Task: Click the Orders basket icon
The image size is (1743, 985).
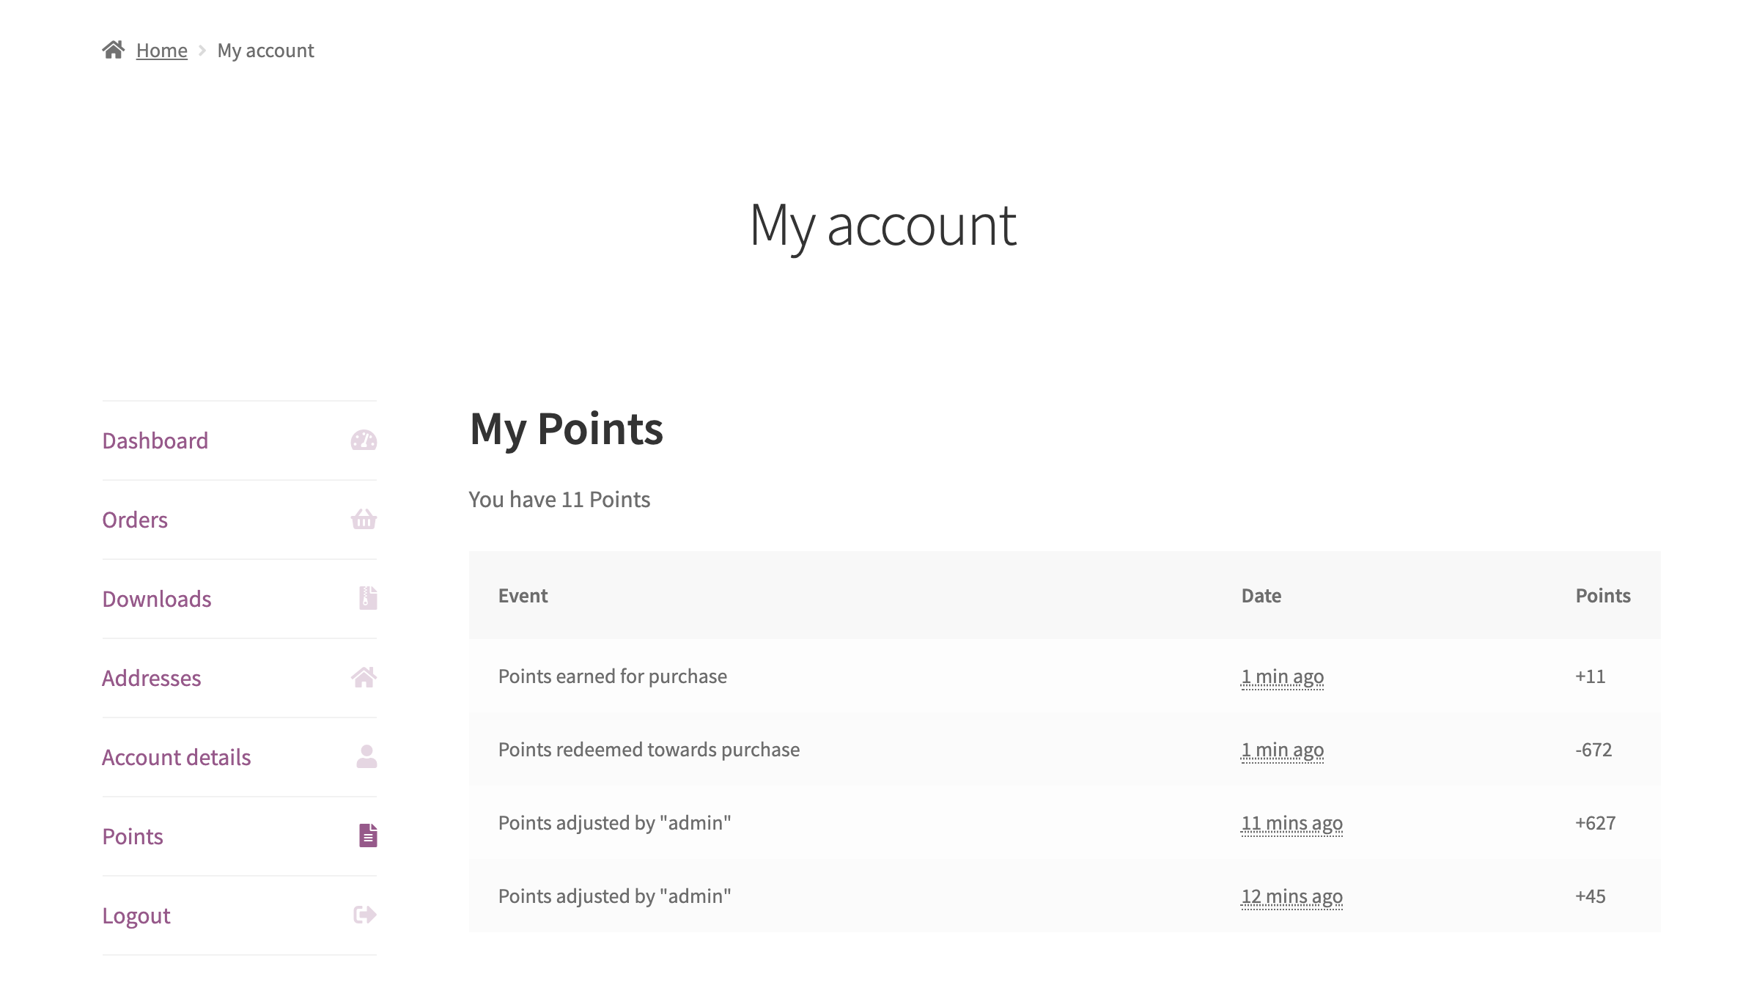Action: coord(364,520)
